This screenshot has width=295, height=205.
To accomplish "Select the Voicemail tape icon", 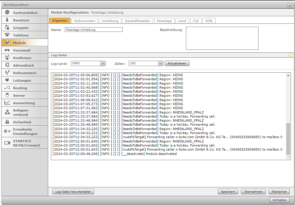I will (x=7, y=50).
